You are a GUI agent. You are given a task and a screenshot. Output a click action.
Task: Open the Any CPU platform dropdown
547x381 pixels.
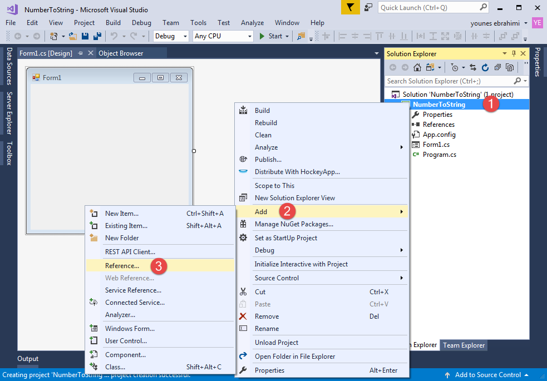(223, 36)
